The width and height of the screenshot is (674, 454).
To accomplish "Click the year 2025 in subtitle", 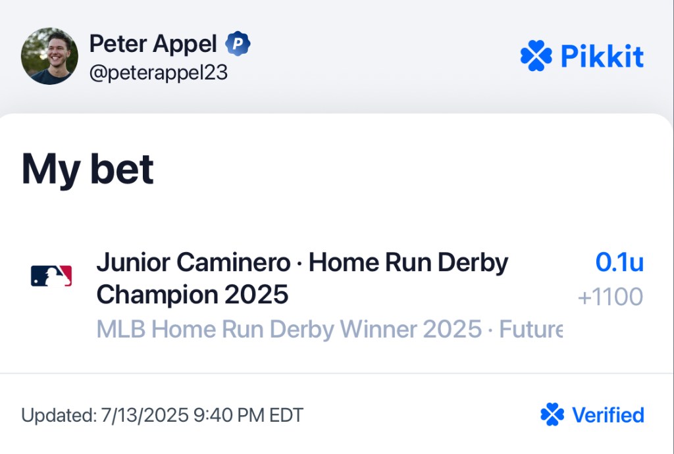I will tap(452, 329).
